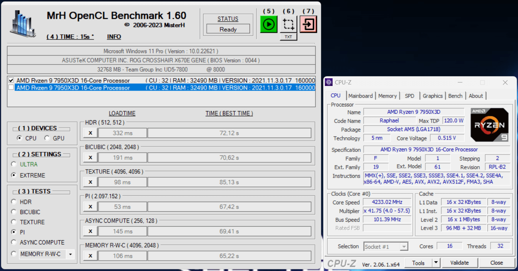Click the Core Speed value 4233.02 MHz
The height and width of the screenshot is (271, 518).
tap(387, 202)
